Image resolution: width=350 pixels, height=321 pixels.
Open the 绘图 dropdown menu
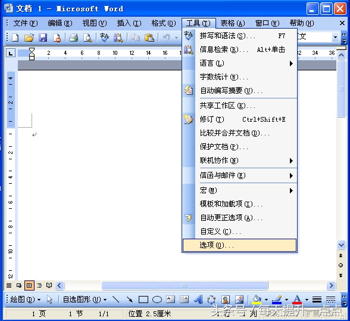pyautogui.click(x=26, y=300)
